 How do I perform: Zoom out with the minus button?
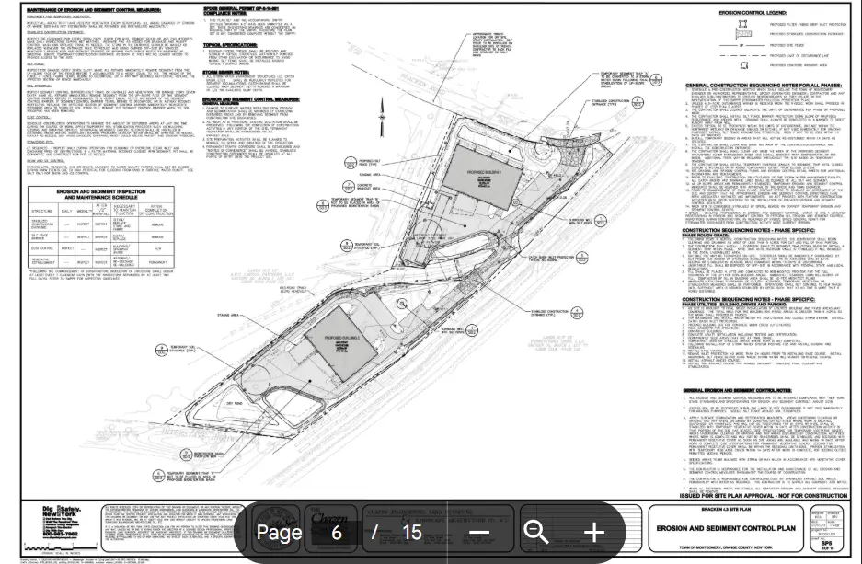pyautogui.click(x=479, y=532)
